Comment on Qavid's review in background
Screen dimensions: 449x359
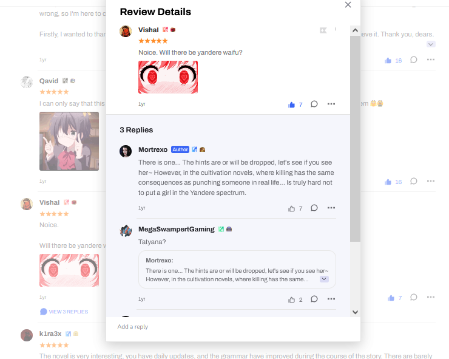point(413,181)
